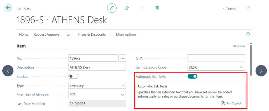
Task: Click the GTIN input field
Action: pos(216,58)
